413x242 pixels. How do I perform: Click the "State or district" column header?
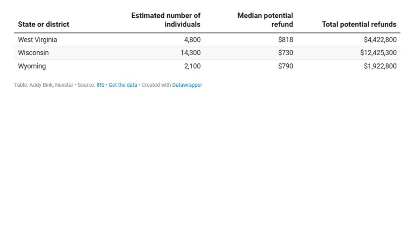click(x=44, y=24)
